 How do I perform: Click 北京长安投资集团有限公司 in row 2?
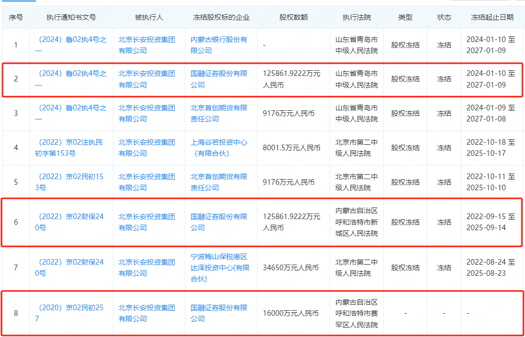tap(147, 79)
